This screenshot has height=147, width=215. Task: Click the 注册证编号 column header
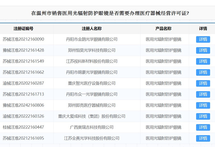click(23, 29)
